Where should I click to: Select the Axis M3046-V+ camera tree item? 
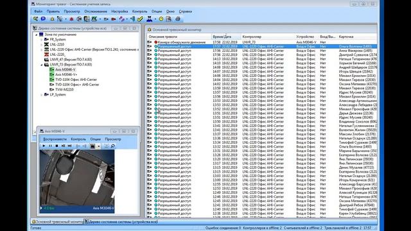click(x=66, y=74)
